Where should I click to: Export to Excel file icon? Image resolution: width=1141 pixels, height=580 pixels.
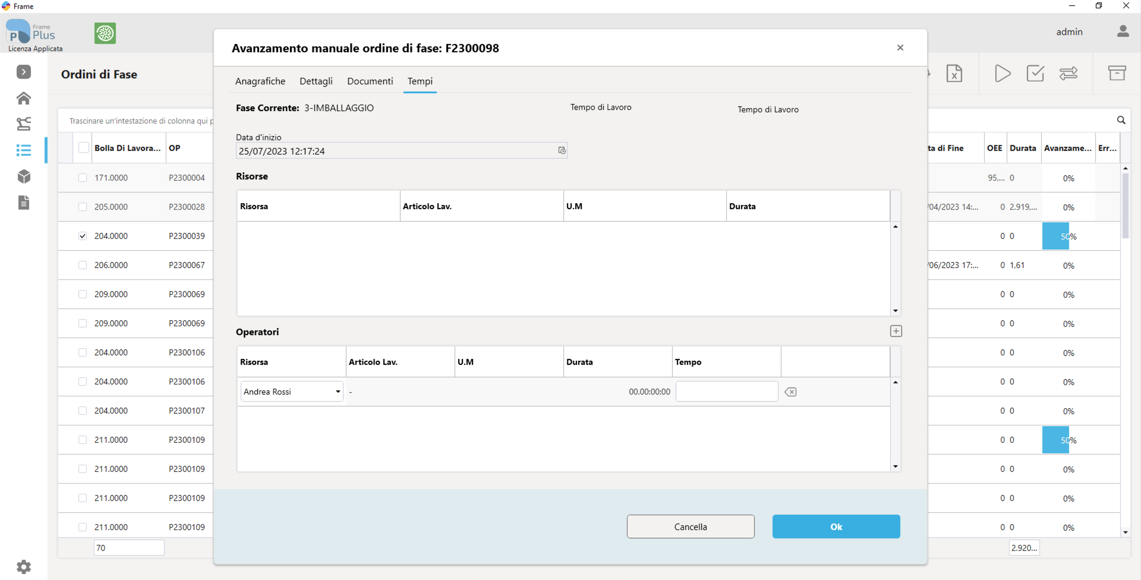(x=954, y=73)
